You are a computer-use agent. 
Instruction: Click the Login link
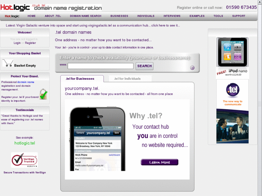[17, 43]
